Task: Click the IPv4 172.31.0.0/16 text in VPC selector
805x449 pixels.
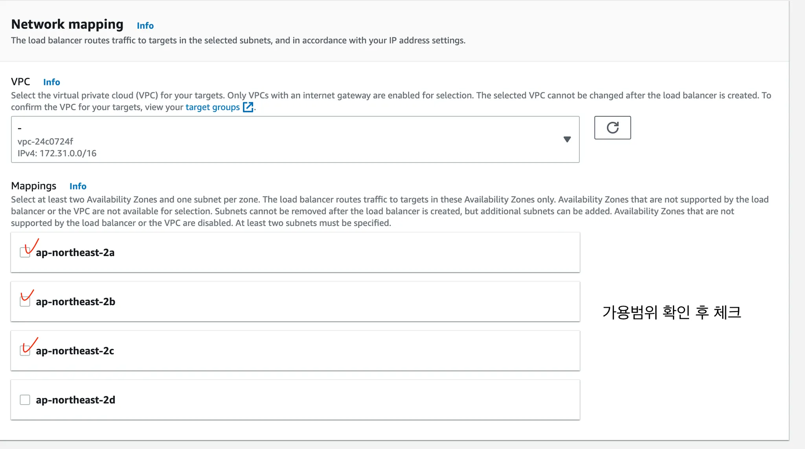Action: [x=57, y=153]
